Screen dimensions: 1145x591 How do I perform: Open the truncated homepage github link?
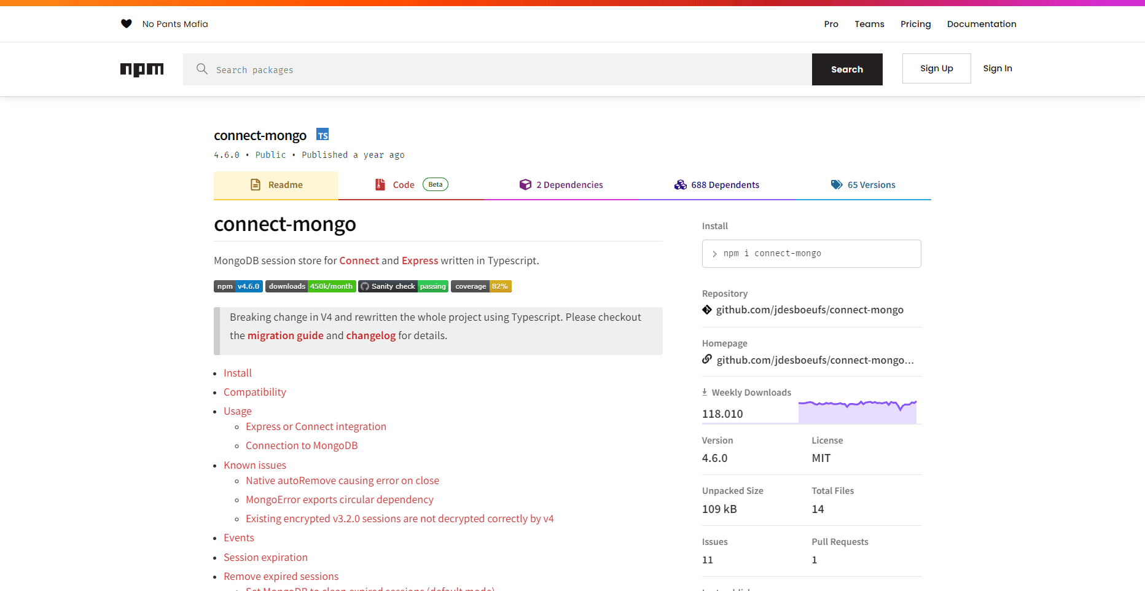(815, 360)
